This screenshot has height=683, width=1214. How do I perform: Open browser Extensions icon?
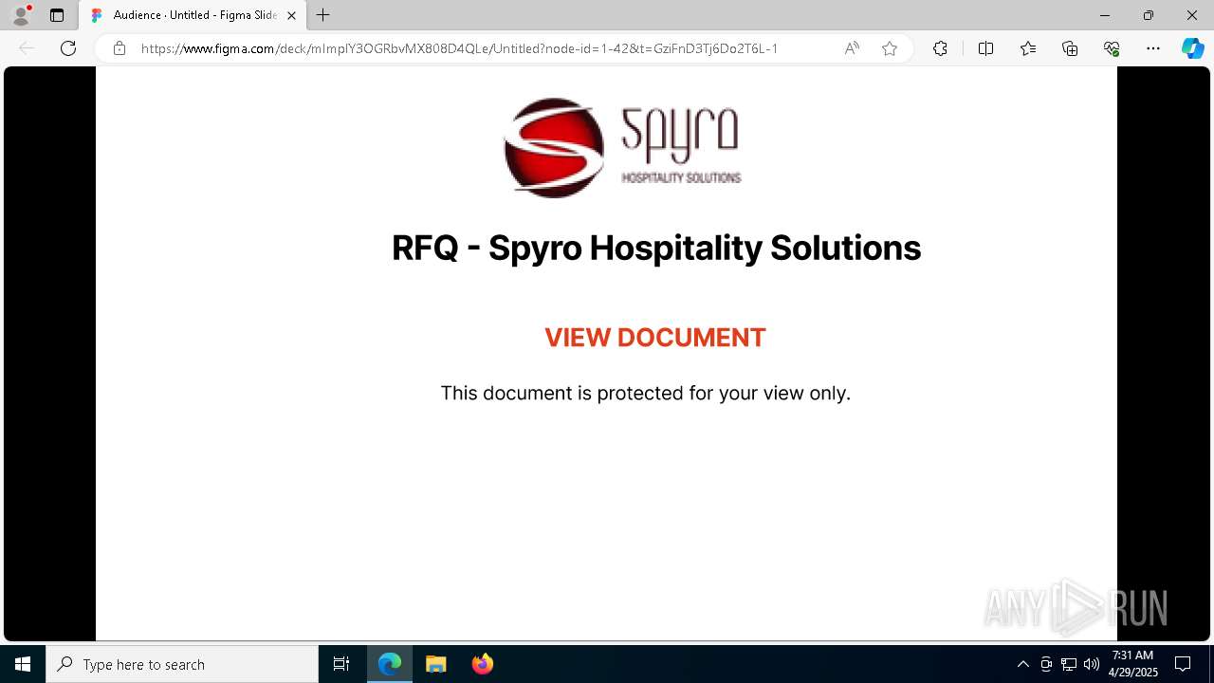(940, 48)
